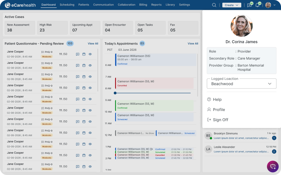Open Settings in the navigation bar
281x175 pixels.
(184, 5)
